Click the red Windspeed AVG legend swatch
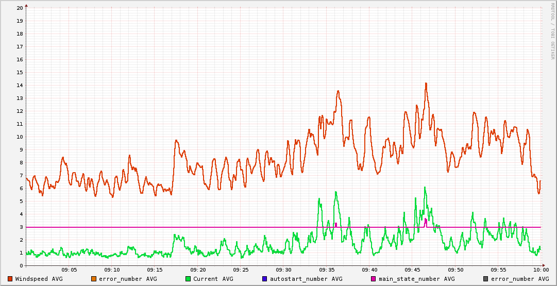The height and width of the screenshot is (286, 557). coord(10,279)
